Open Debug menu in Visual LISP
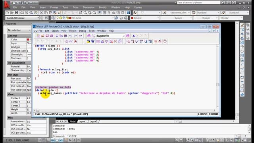The height and width of the screenshot is (143, 254). click(x=83, y=31)
